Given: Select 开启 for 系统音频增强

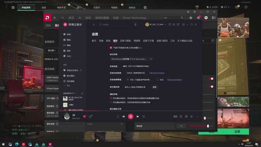Looking at the screenshot, I should point(128,80).
